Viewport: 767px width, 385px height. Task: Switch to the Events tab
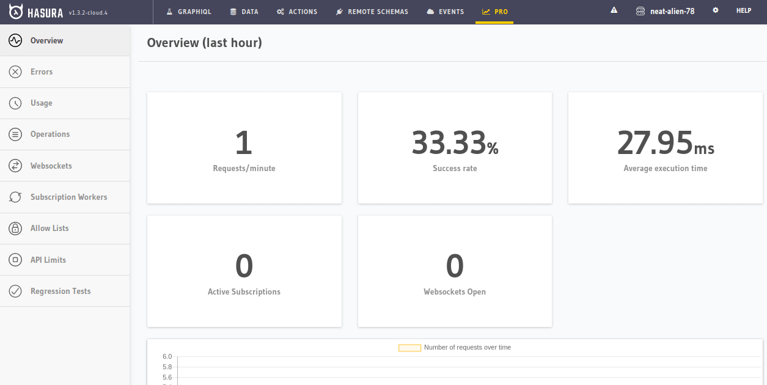tap(446, 12)
